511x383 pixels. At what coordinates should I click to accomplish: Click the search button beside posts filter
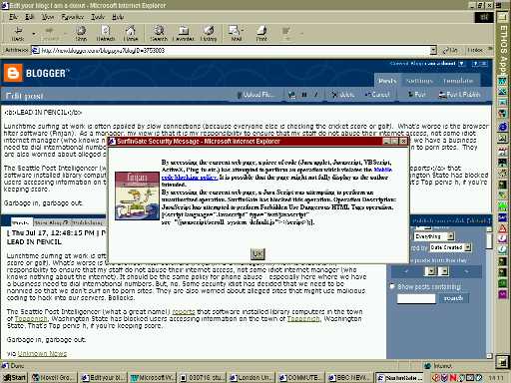point(453,298)
